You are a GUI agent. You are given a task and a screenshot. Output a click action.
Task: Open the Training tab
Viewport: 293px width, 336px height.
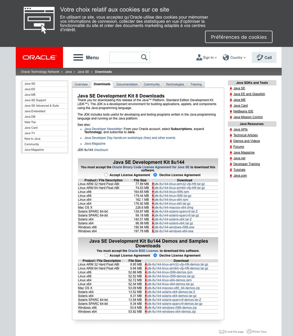(x=196, y=84)
